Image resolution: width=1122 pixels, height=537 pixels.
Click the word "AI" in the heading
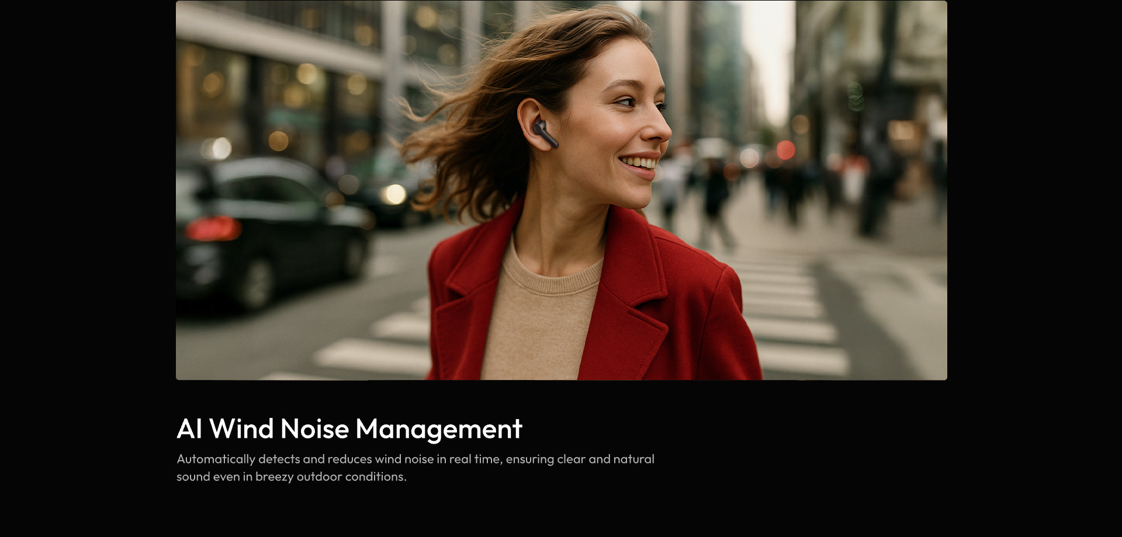coord(189,428)
